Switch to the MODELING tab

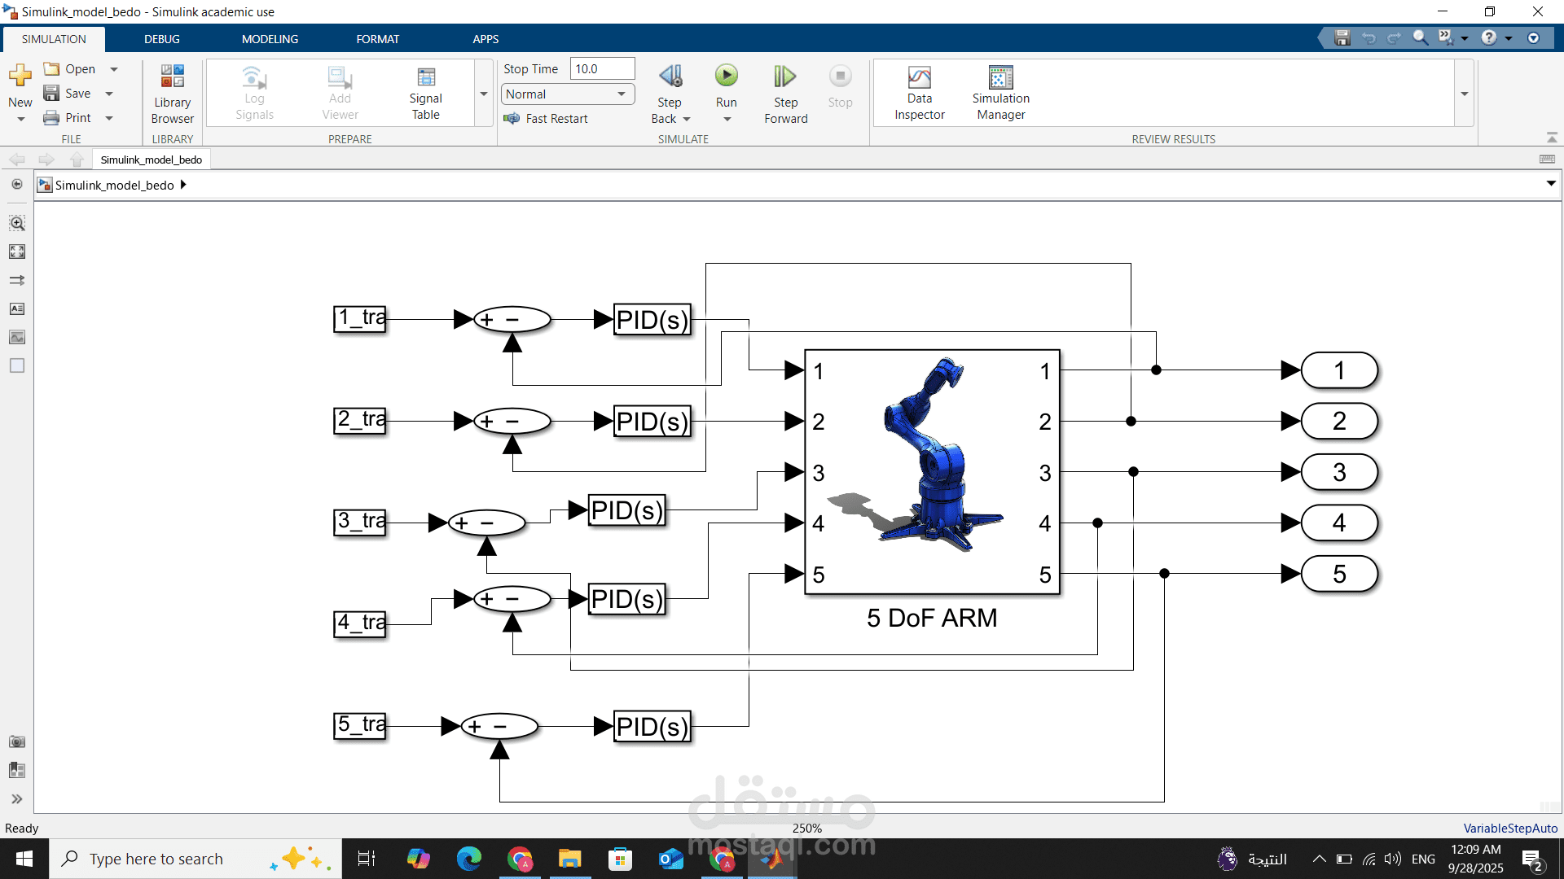(x=270, y=39)
